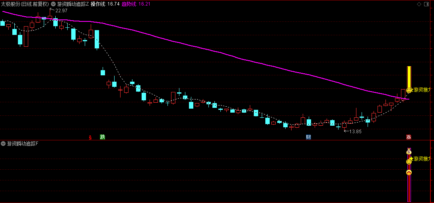Click the 游资接力 star label in lower panel
Image resolution: width=434 pixels, height=203 pixels.
pos(420,159)
